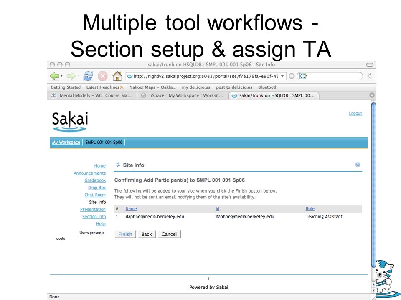Click the window toolbar toggle pill button
The width and height of the screenshot is (401, 300).
pos(370,65)
